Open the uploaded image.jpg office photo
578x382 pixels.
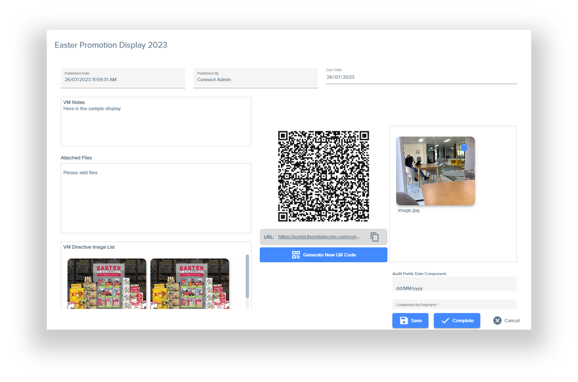point(435,171)
